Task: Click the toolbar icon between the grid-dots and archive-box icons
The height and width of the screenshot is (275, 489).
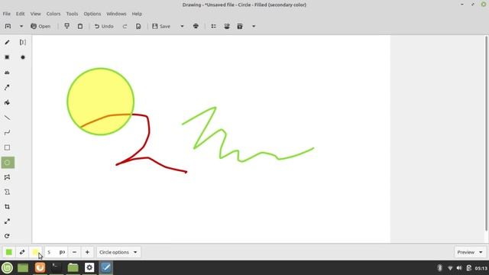Action: (227, 26)
